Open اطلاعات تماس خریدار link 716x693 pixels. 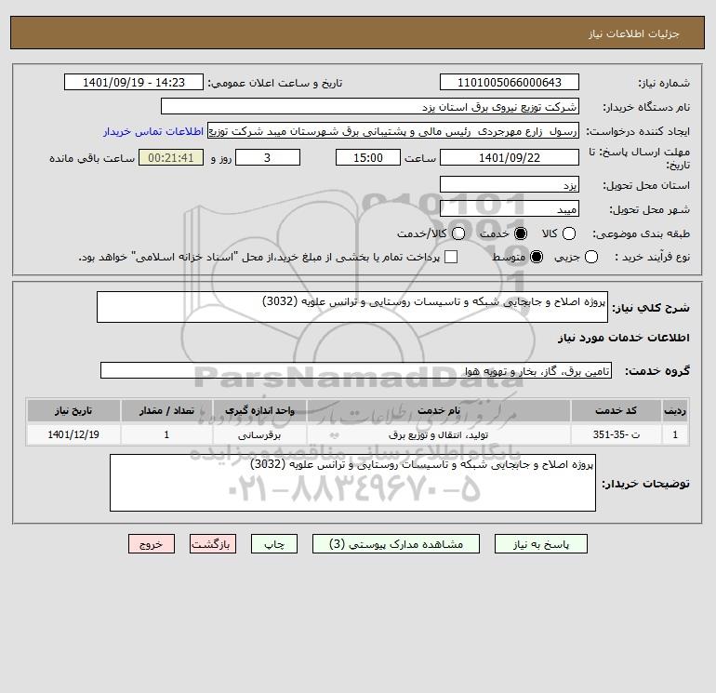153,131
